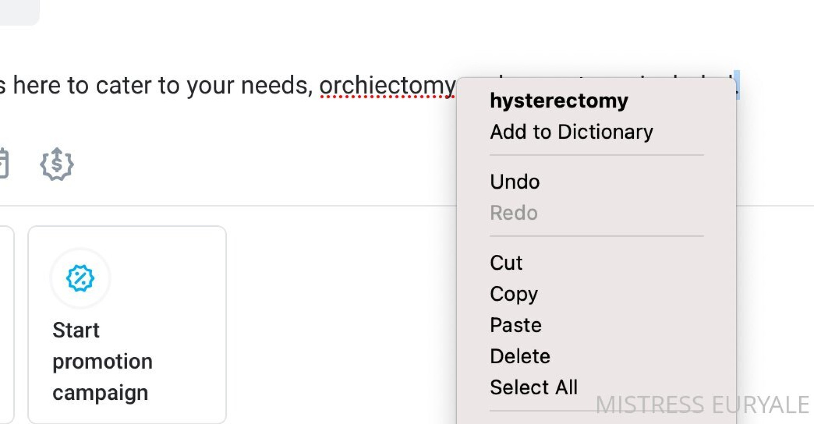Click the blue highlighted selection at line end

(x=737, y=85)
